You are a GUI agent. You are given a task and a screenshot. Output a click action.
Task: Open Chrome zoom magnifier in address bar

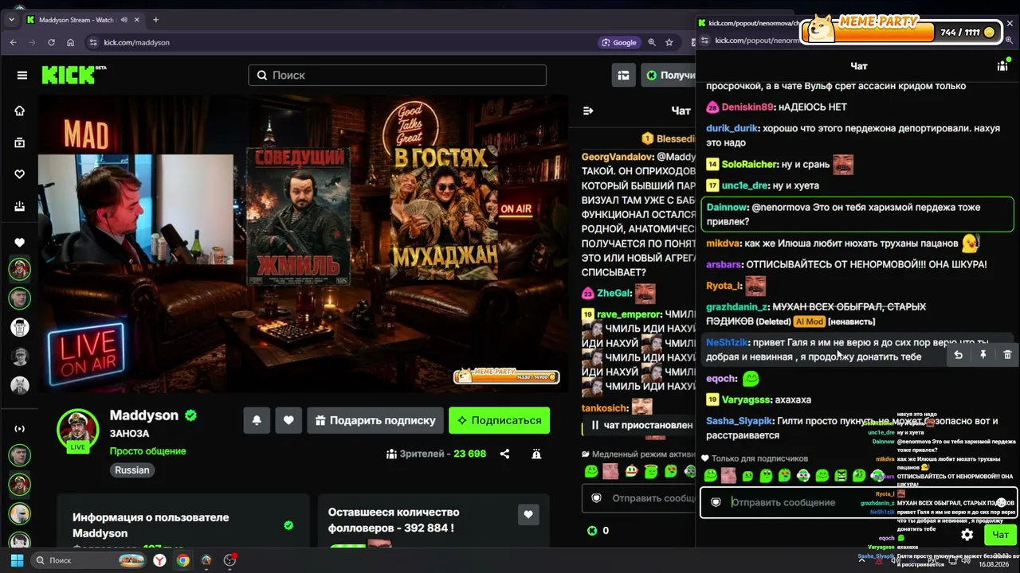(x=652, y=42)
